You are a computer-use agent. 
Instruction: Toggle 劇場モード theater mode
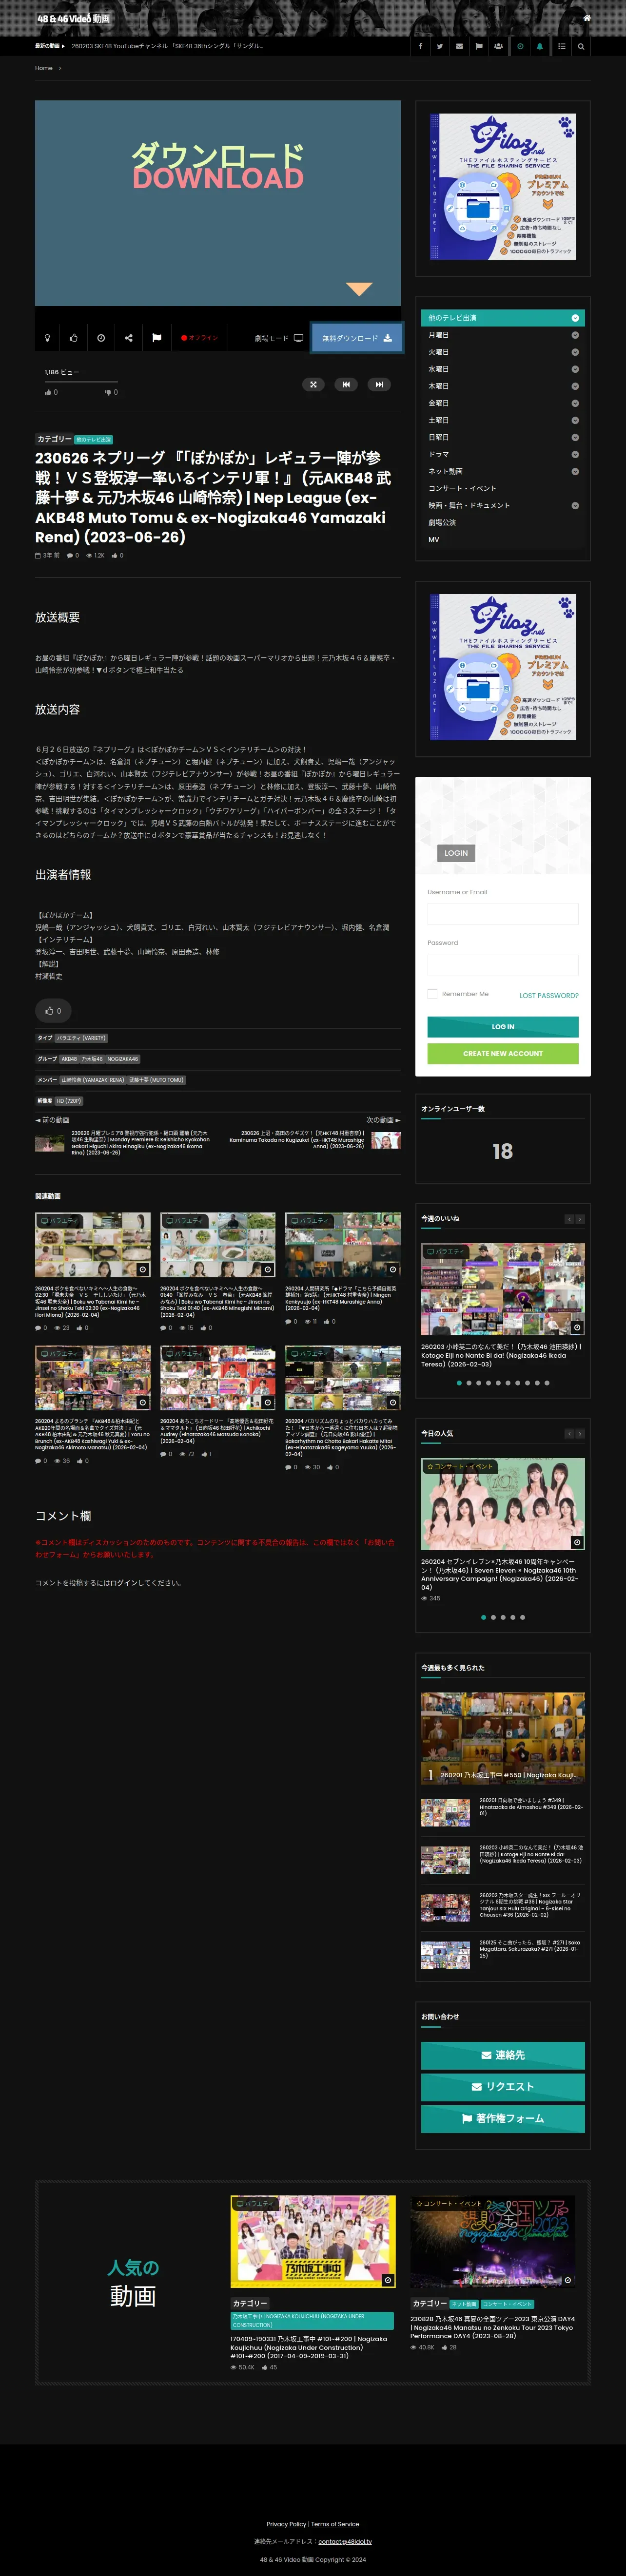279,338
